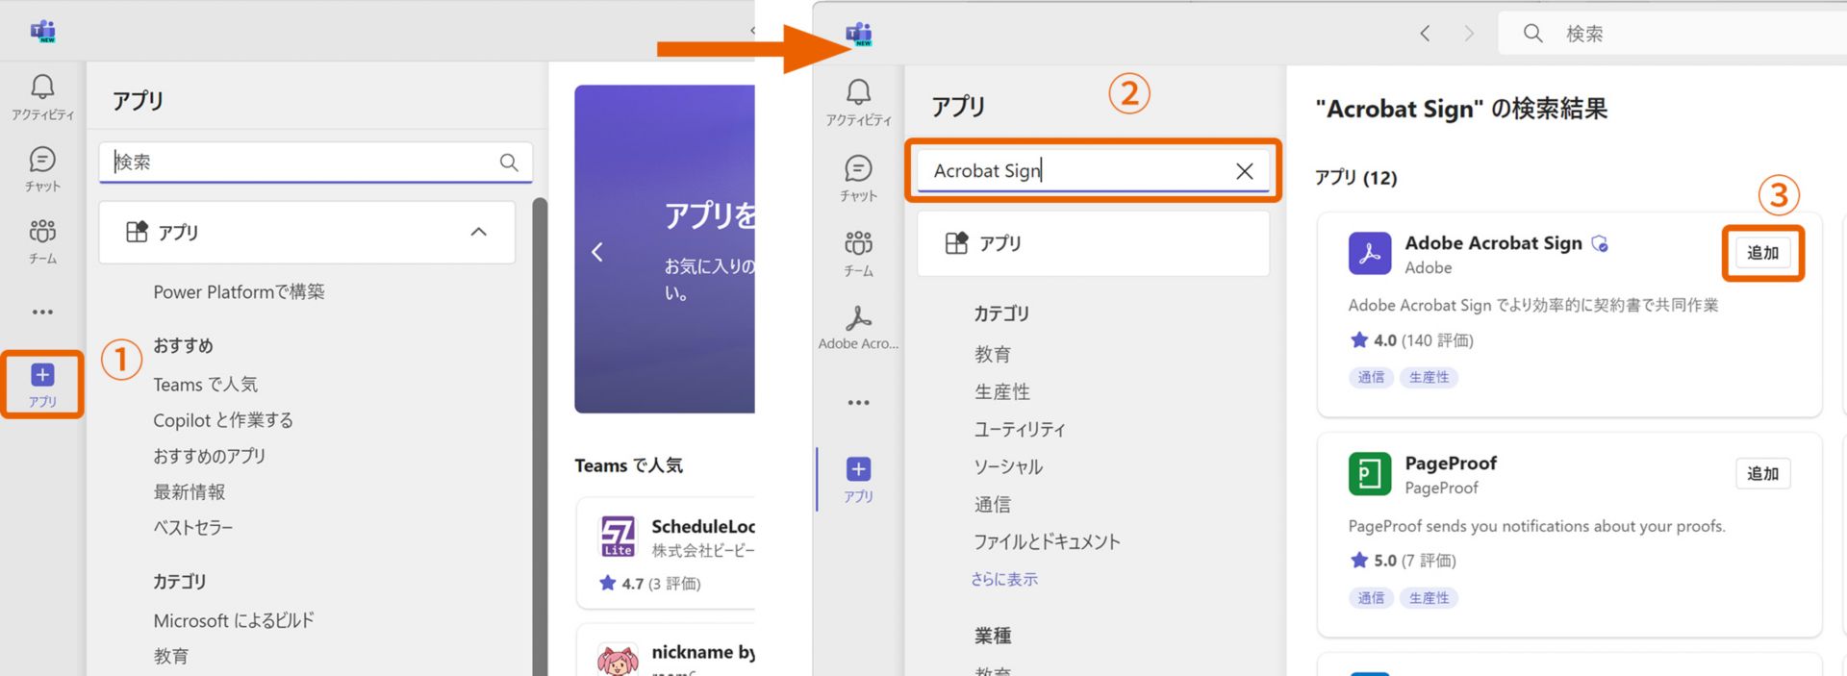Select Power Platformで構築 in left window

239,291
